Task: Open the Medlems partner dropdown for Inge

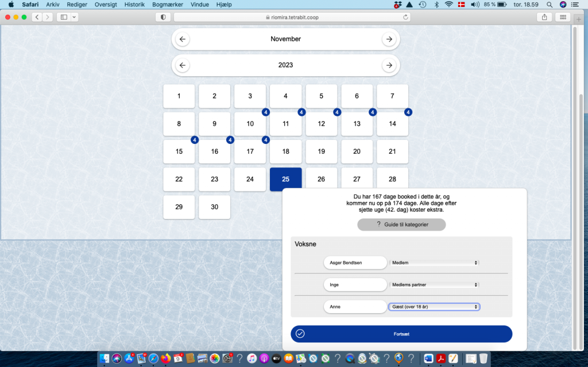Action: click(434, 284)
